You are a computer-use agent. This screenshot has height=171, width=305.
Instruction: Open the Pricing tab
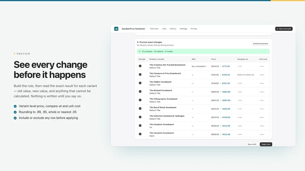point(194,29)
